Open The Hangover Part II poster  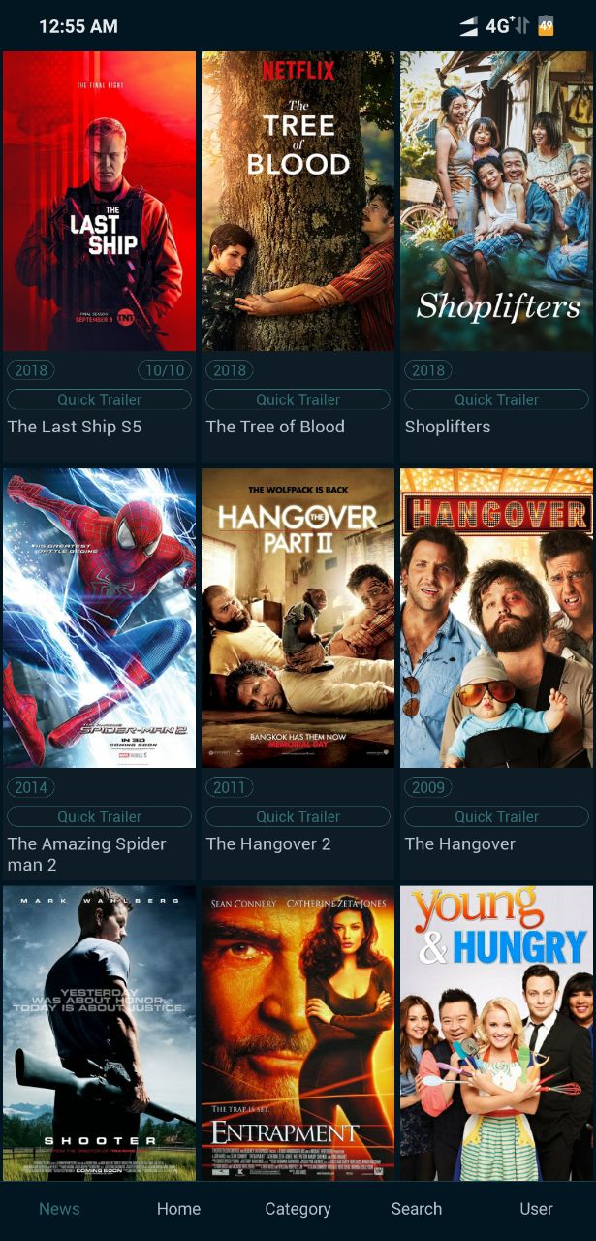click(x=298, y=619)
